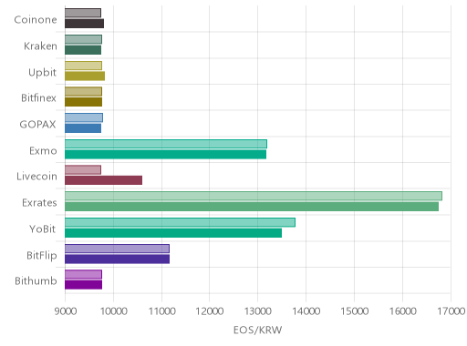Select the solid teal lower YoBit bar
The image size is (467, 346).
pyautogui.click(x=173, y=233)
